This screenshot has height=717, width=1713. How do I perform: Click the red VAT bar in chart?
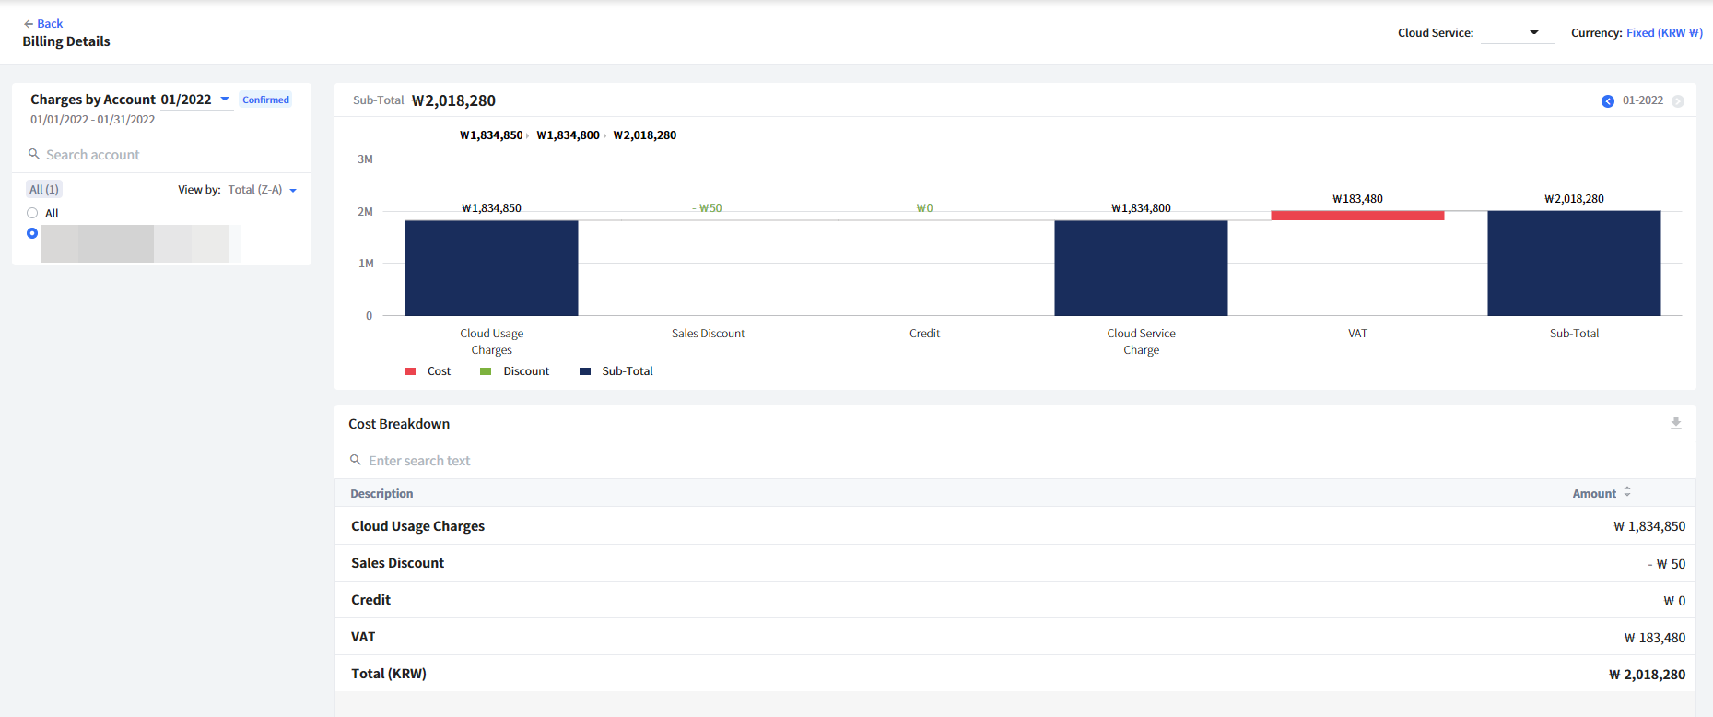tap(1356, 216)
